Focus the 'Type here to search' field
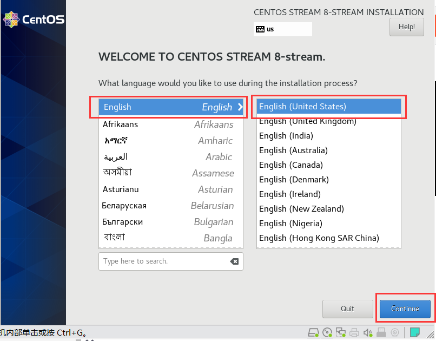This screenshot has height=341, width=436. (x=171, y=261)
